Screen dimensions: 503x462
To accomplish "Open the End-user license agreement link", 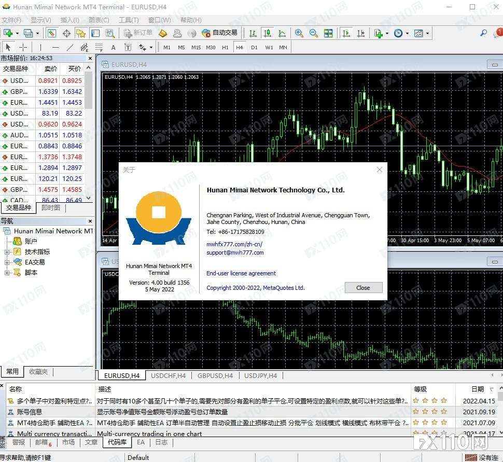I will click(241, 273).
